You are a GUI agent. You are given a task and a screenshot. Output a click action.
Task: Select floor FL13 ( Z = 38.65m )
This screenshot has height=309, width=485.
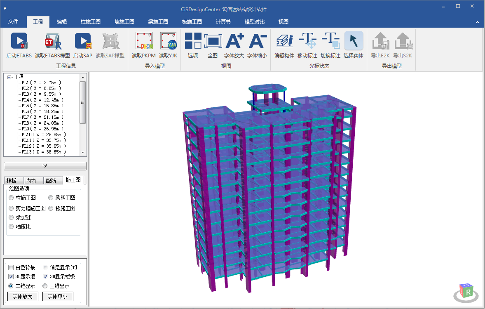44,152
